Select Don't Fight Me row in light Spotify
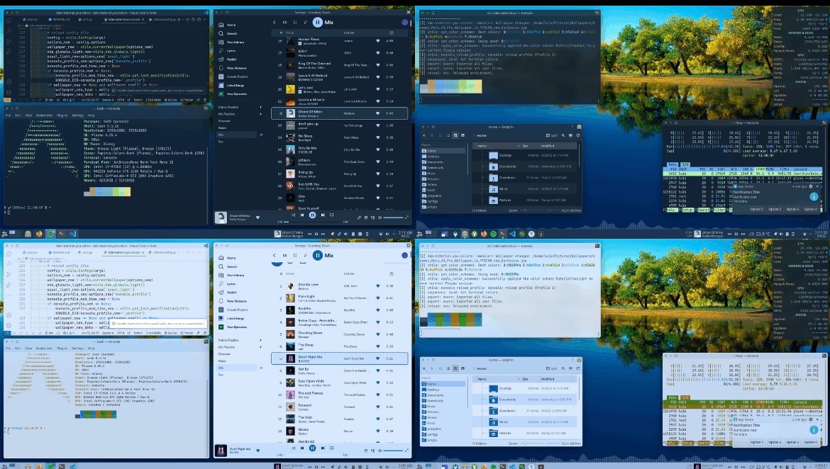The image size is (830, 469). coord(339,358)
